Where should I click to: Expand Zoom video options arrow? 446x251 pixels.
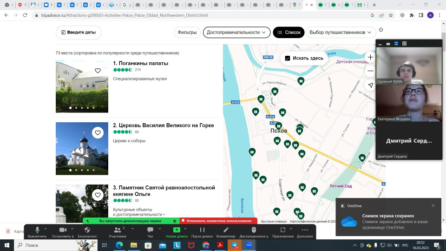pos(72,229)
